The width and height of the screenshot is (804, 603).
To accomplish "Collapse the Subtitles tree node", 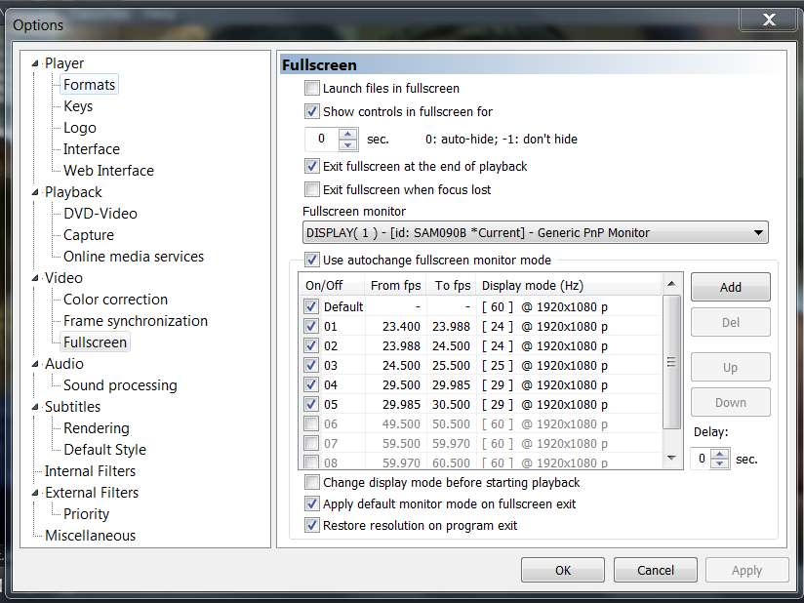I will click(35, 407).
